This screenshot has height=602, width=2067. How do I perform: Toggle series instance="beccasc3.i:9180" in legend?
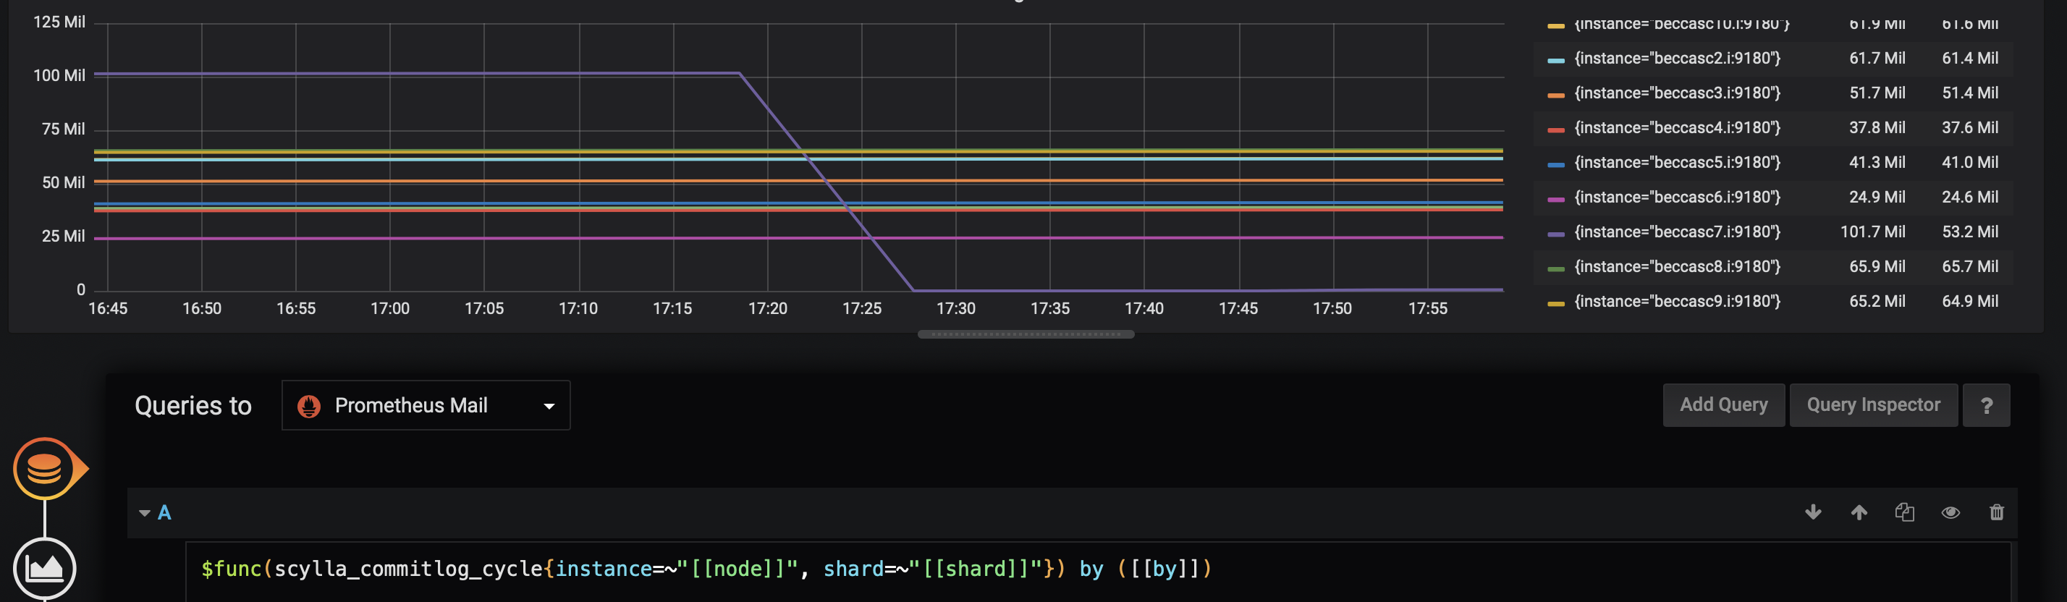click(x=1677, y=93)
